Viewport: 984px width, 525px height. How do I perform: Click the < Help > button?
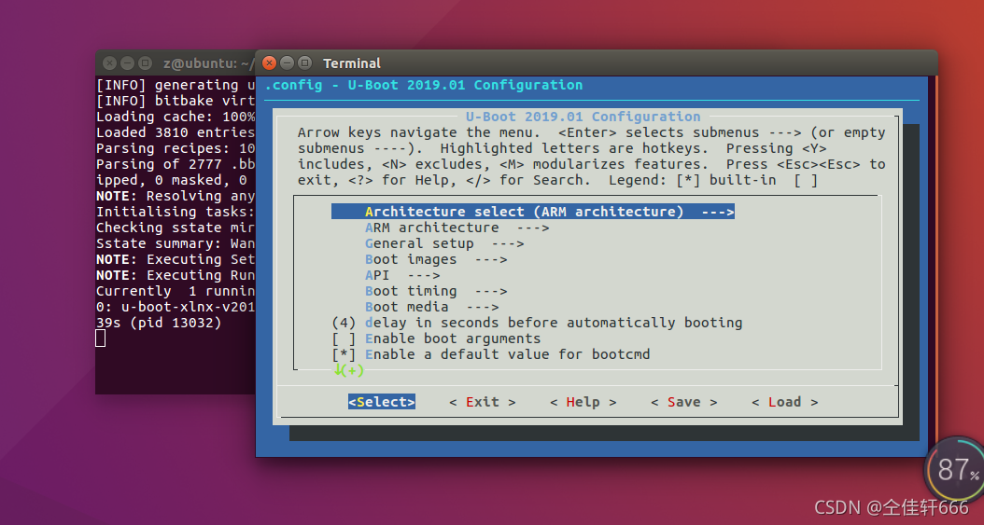coord(583,402)
